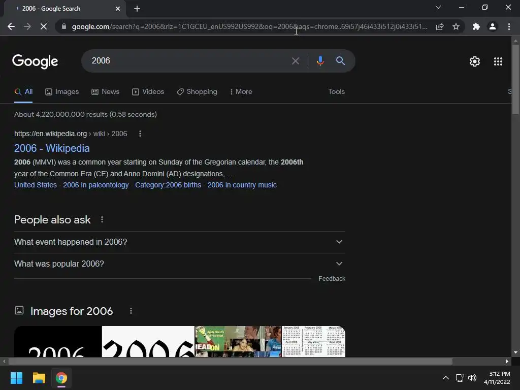Viewport: 520px width, 390px height.
Task: View site security lock info
Action: point(64,26)
